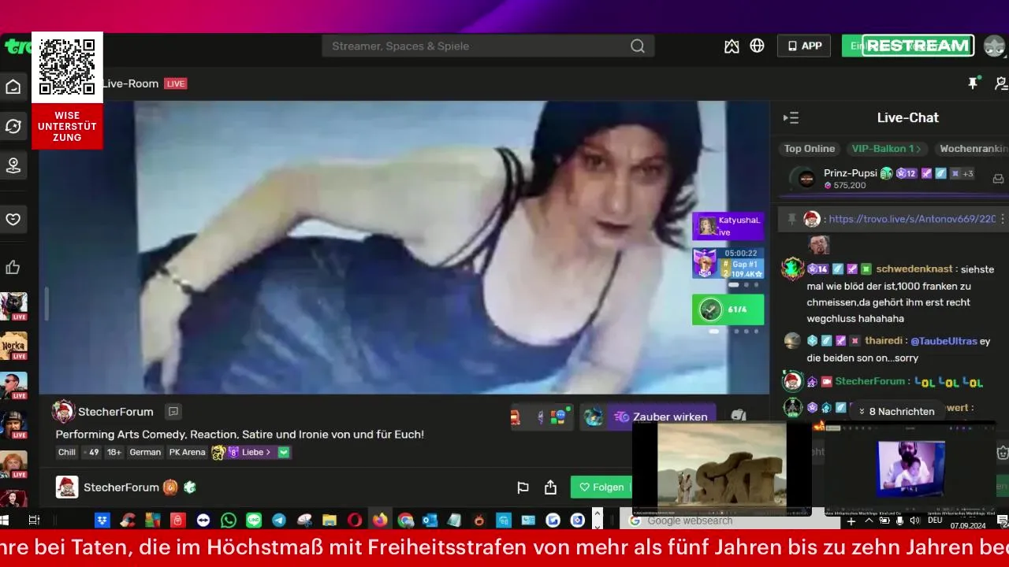The image size is (1009, 567).
Task: Click the thumbs-up Recommended icon in sidebar
Action: tap(13, 268)
